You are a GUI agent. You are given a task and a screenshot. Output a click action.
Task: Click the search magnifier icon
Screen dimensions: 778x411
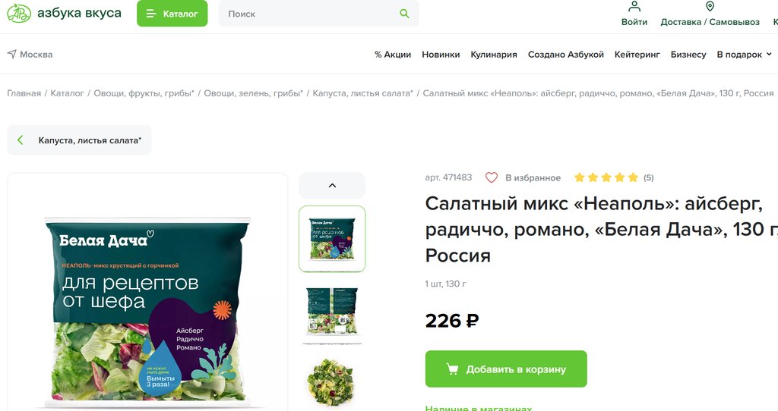[404, 14]
